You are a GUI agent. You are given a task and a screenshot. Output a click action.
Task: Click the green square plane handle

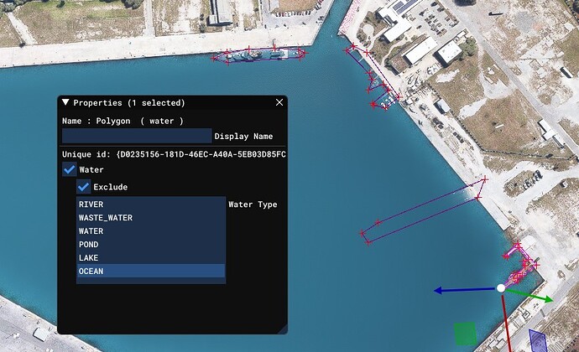(465, 334)
